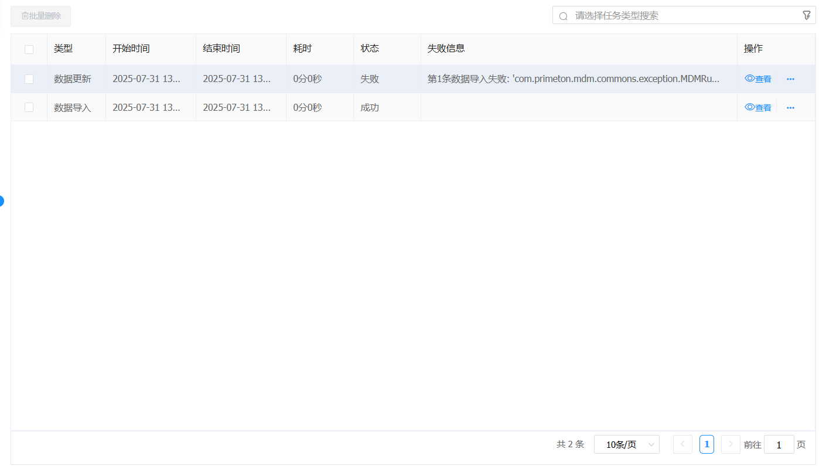Click the 状态 column header

click(x=370, y=49)
